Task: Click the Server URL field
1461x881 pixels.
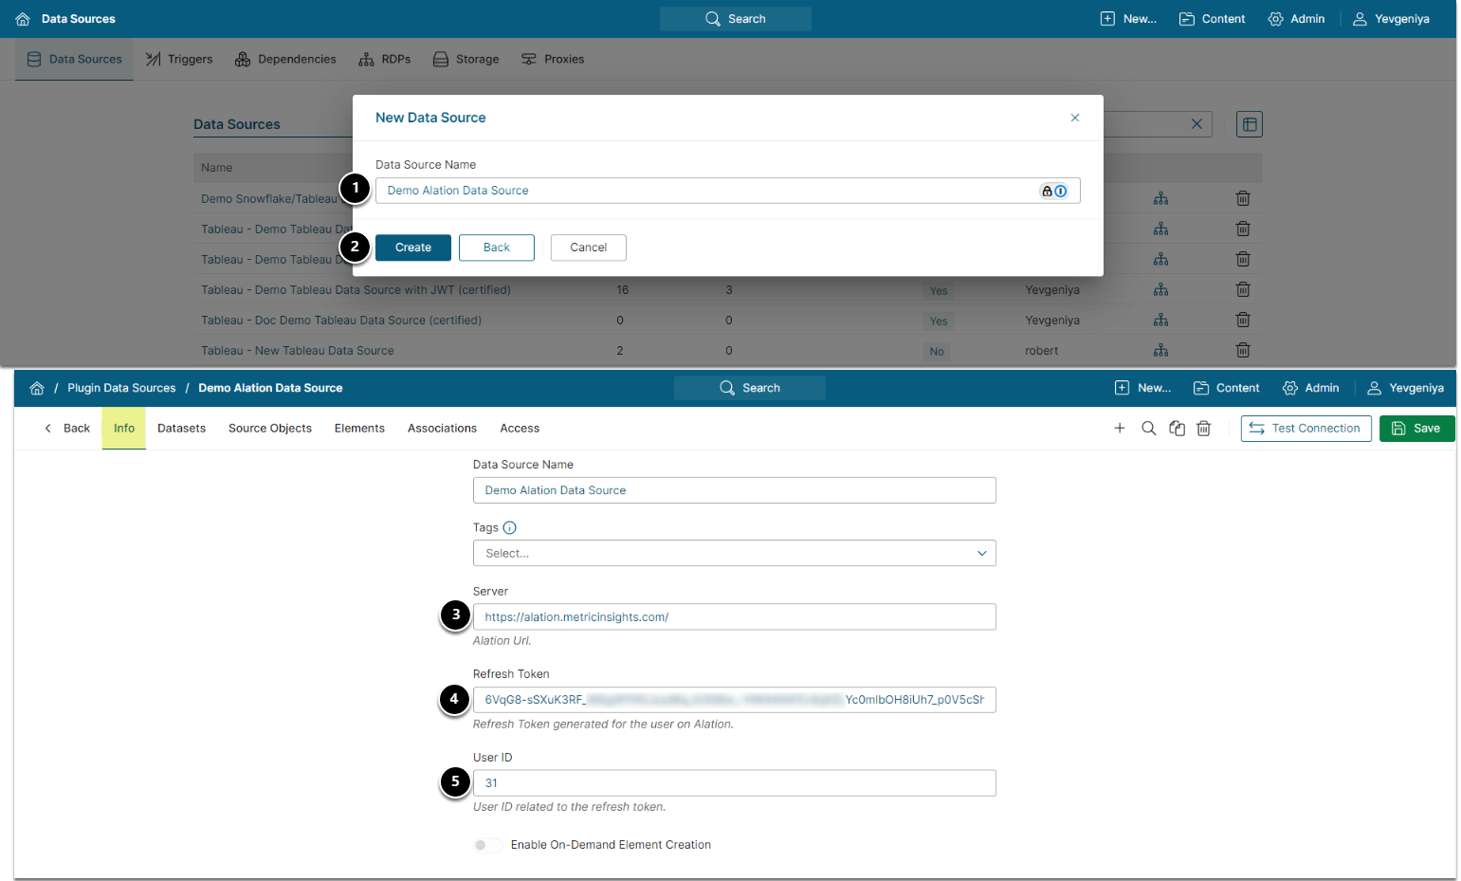Action: [735, 617]
